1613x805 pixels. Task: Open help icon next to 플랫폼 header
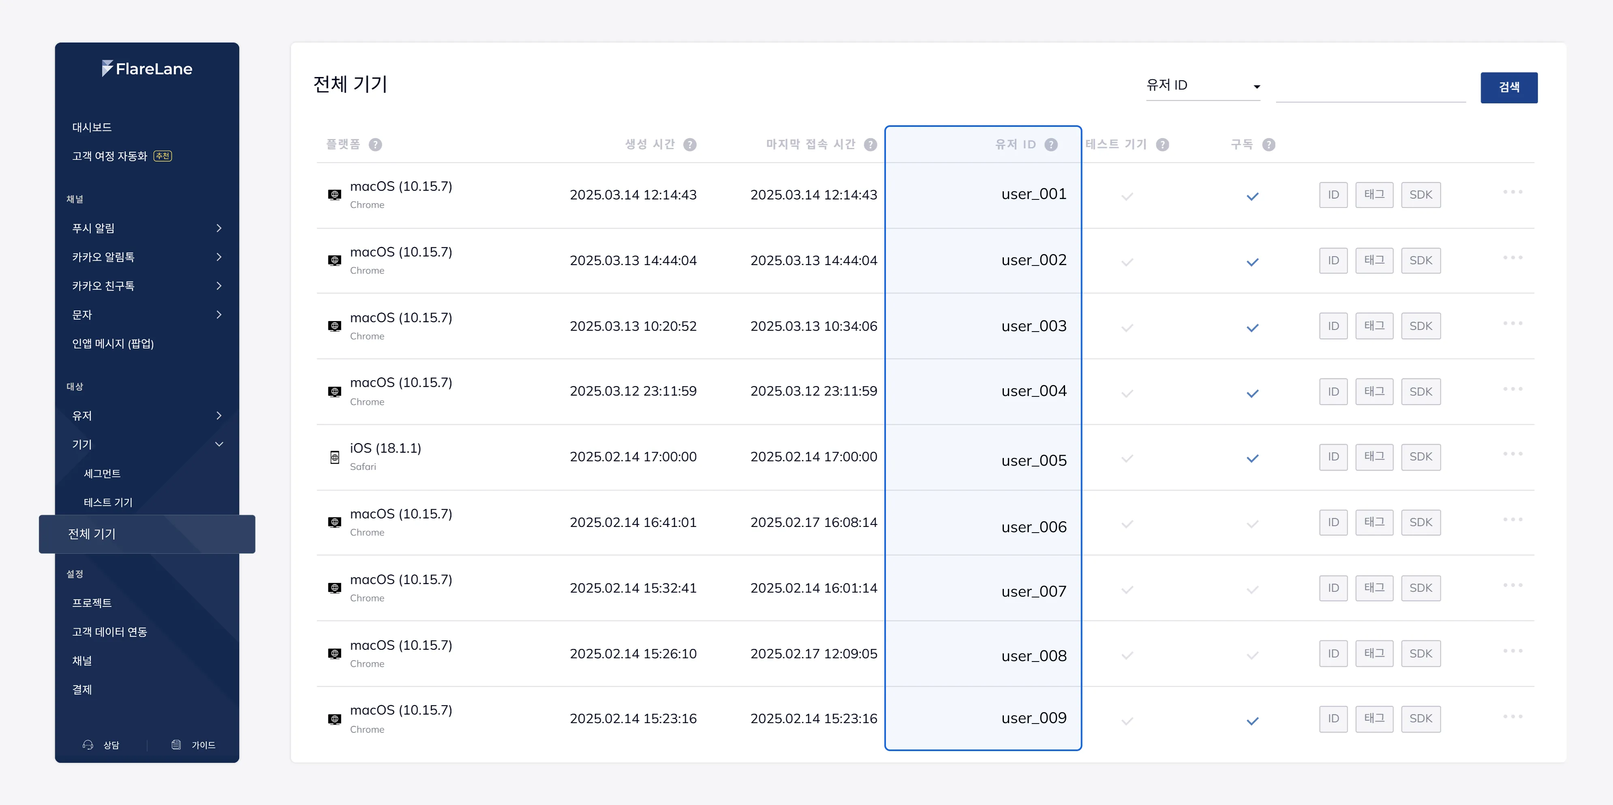375,145
